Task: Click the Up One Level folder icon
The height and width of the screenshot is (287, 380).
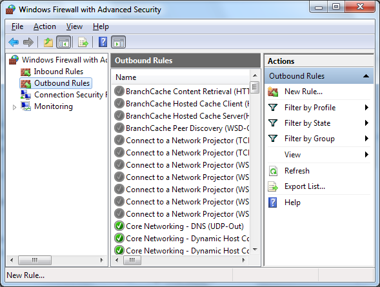Action: click(x=48, y=42)
